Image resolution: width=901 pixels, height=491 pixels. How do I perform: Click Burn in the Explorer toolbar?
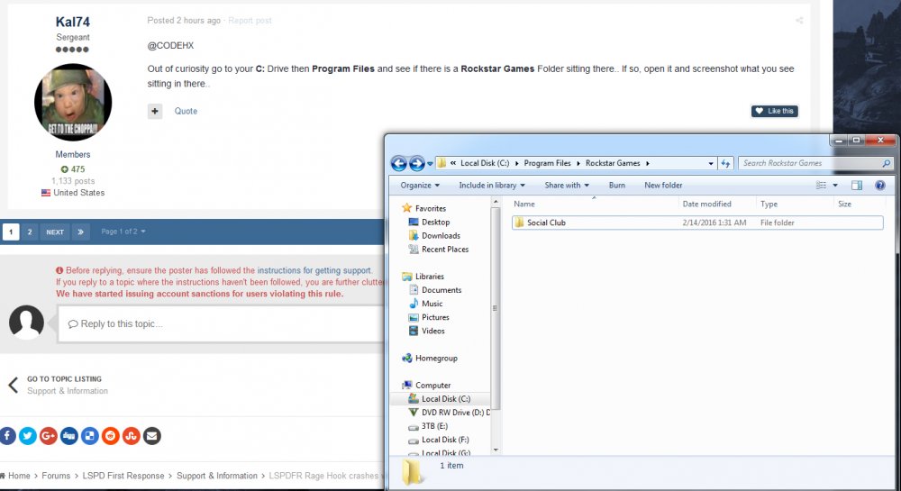pos(616,185)
